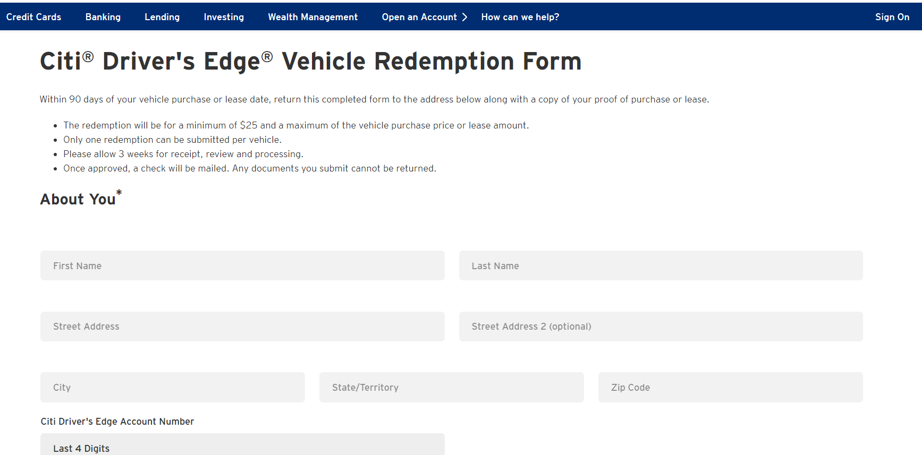Click the Citi Driver's Edge Account Number label
922x455 pixels.
click(x=117, y=422)
